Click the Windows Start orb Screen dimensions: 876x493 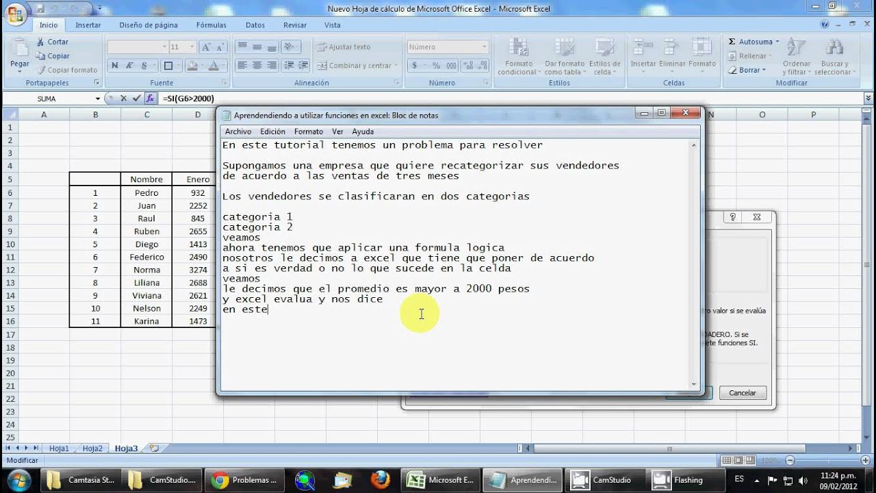pyautogui.click(x=18, y=479)
